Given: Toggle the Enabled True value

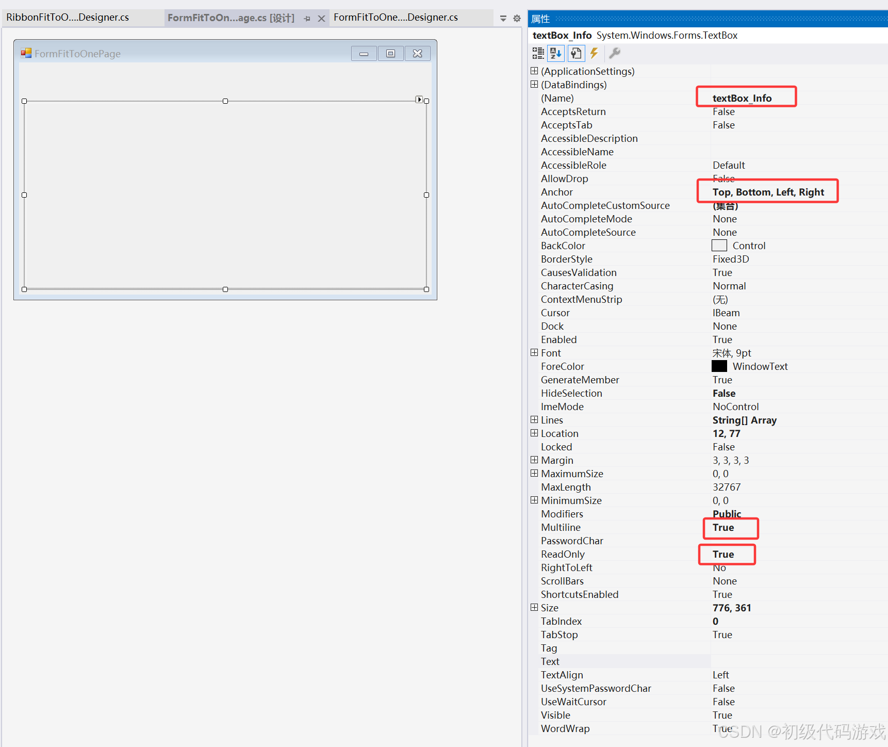Looking at the screenshot, I should (x=722, y=339).
